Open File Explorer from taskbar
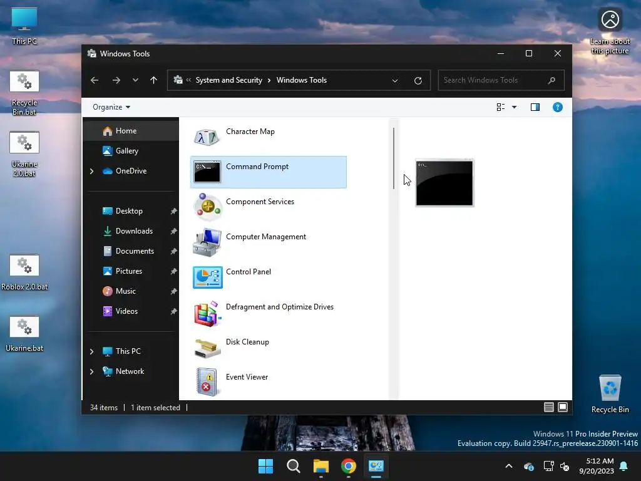This screenshot has width=641, height=481. click(x=321, y=466)
